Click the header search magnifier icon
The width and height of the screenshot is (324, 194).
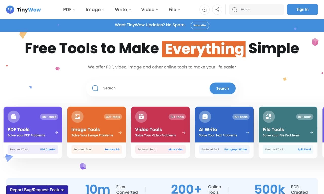(235, 10)
